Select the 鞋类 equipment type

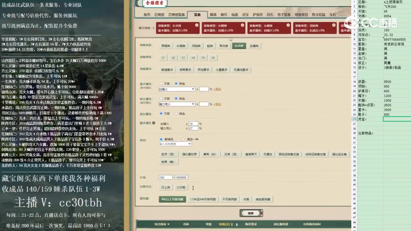[210, 46]
